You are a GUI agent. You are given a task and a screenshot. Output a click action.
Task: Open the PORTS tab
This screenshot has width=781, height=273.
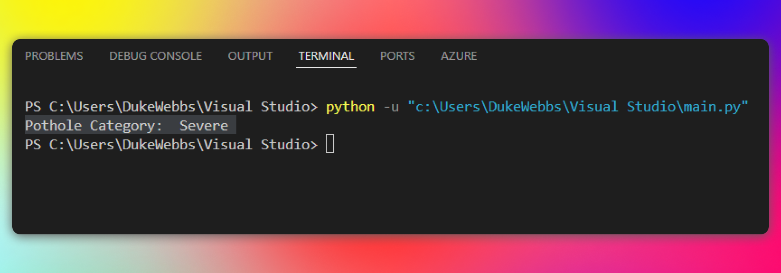click(397, 56)
